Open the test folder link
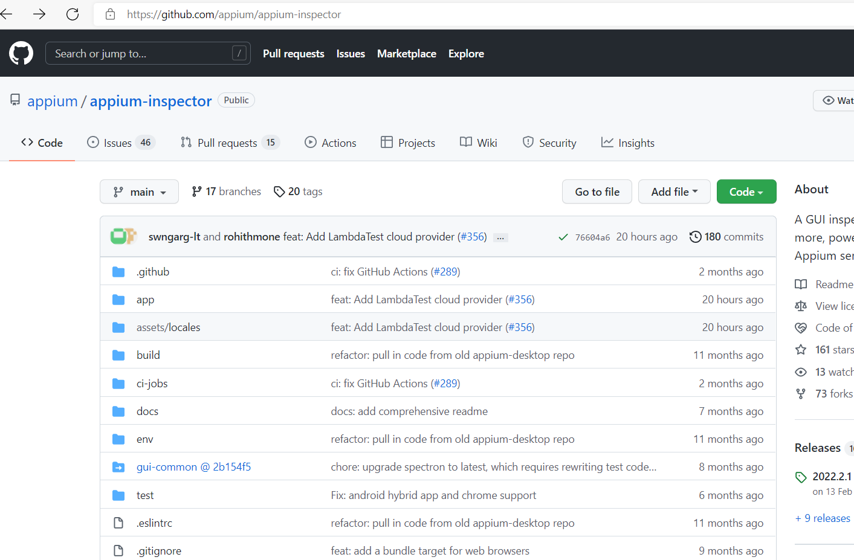 145,495
